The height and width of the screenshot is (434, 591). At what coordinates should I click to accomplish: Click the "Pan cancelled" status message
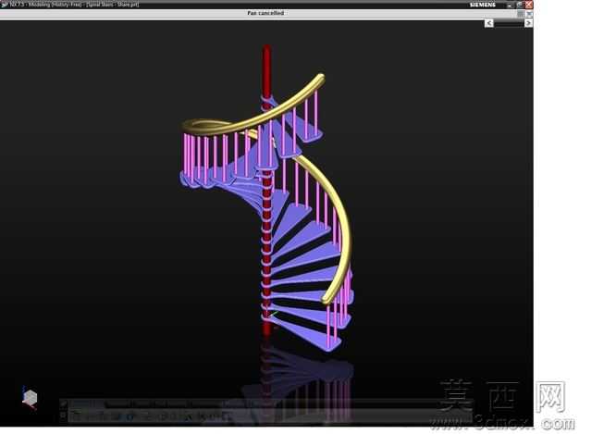pos(265,13)
